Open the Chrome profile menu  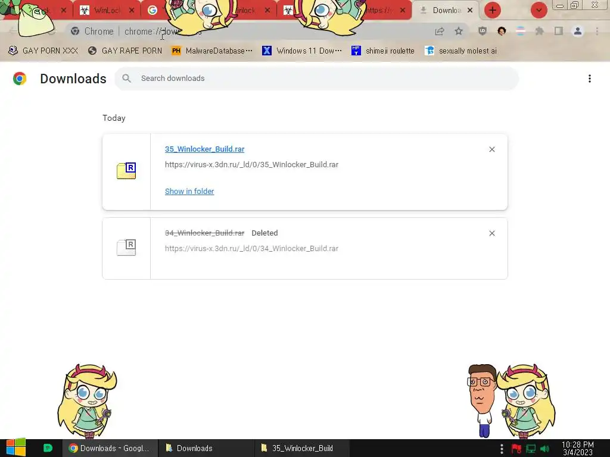pyautogui.click(x=578, y=31)
